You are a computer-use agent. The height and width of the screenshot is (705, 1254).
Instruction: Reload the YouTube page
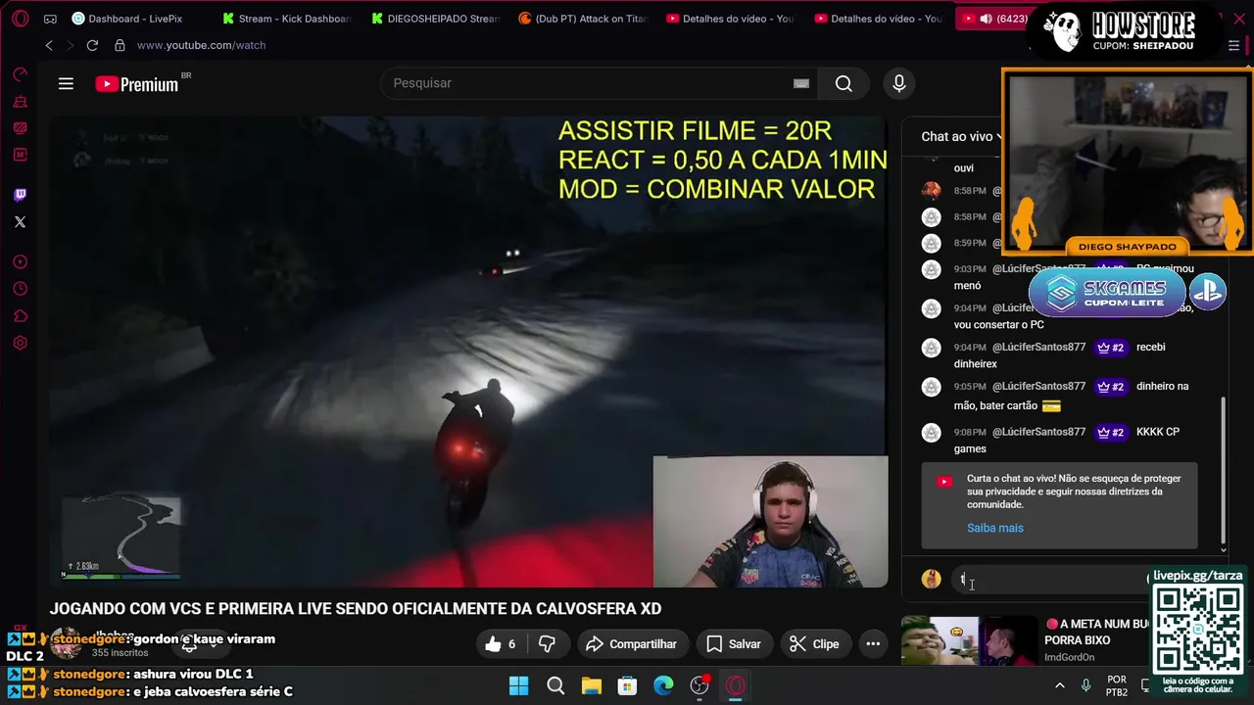coord(92,45)
